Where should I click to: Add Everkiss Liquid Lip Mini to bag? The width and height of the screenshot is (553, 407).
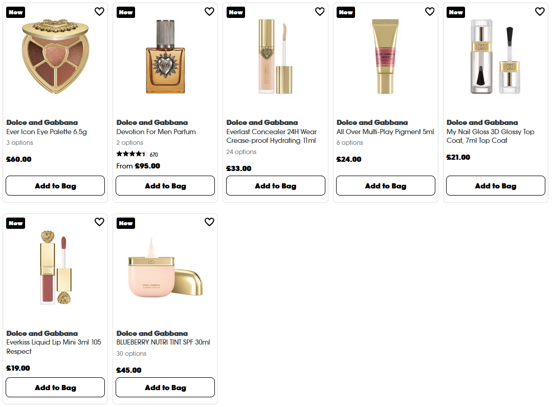(55, 387)
